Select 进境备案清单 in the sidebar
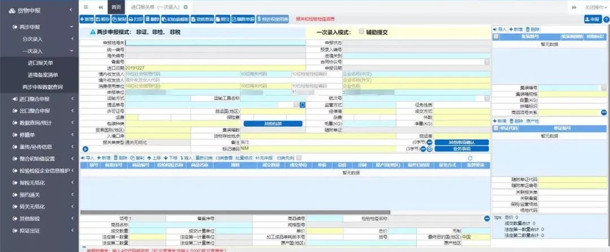The image size is (610, 252). tap(43, 74)
